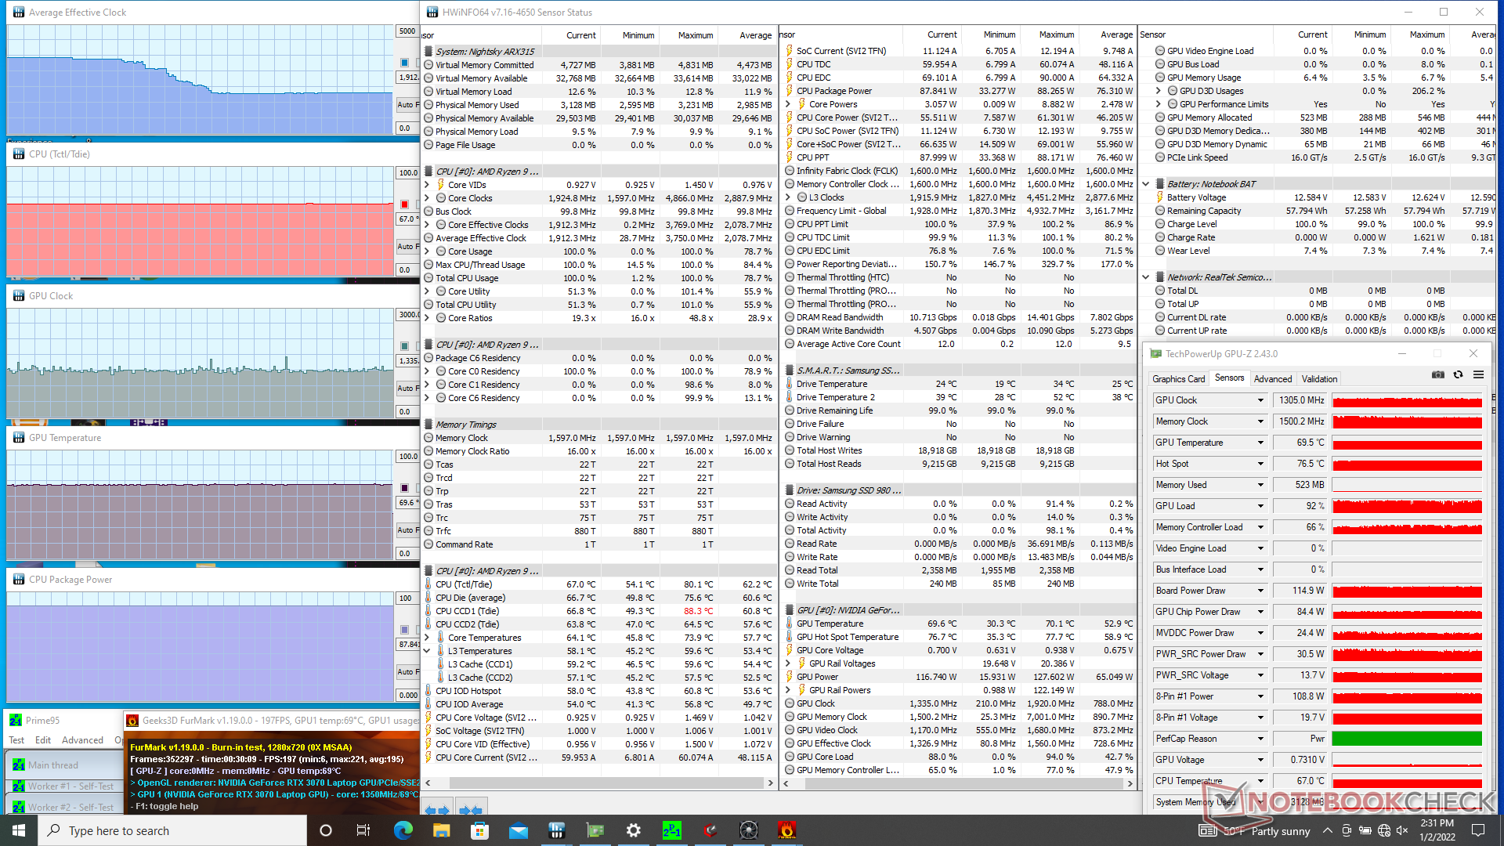This screenshot has height=846, width=1504.
Task: Click the max value field 5000 in Average Effective Clock
Action: [x=407, y=31]
